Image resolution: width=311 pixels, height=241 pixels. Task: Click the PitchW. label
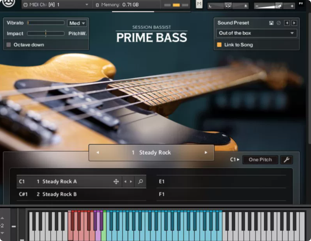(78, 33)
